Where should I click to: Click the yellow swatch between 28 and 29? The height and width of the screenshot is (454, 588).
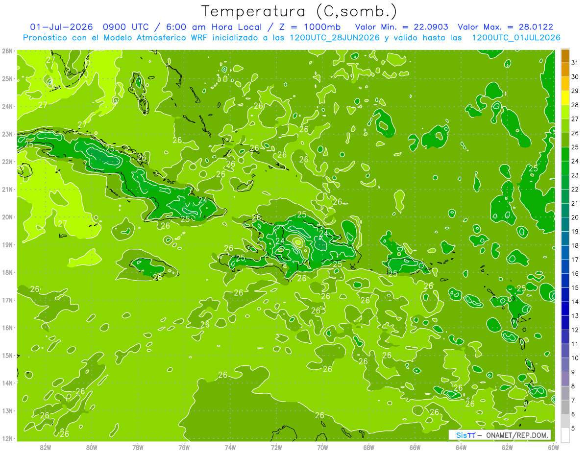click(565, 98)
